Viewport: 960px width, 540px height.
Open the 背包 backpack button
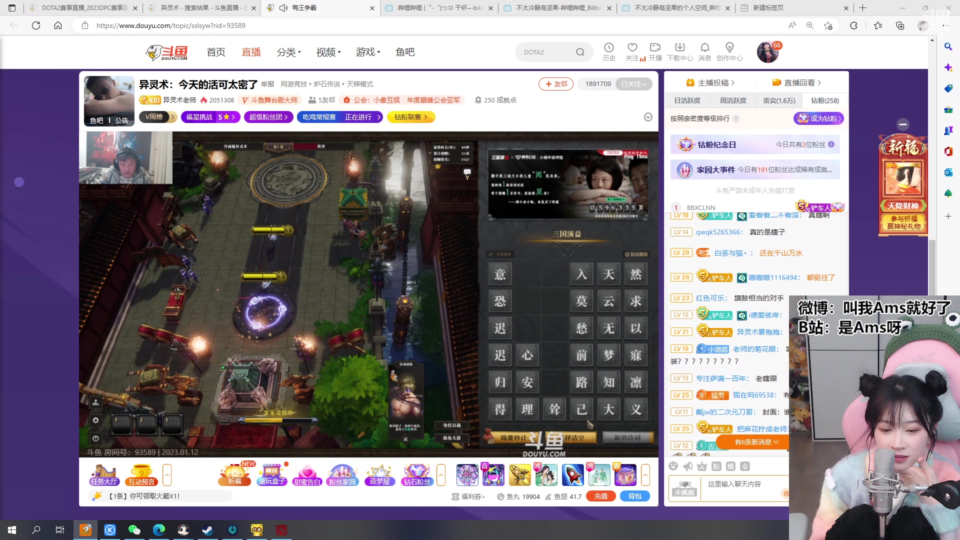pyautogui.click(x=635, y=496)
